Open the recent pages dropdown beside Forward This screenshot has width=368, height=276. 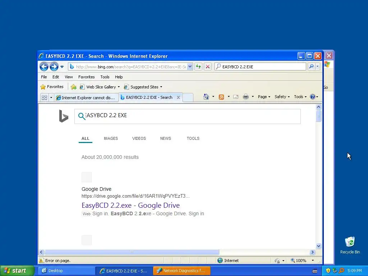tap(62, 66)
